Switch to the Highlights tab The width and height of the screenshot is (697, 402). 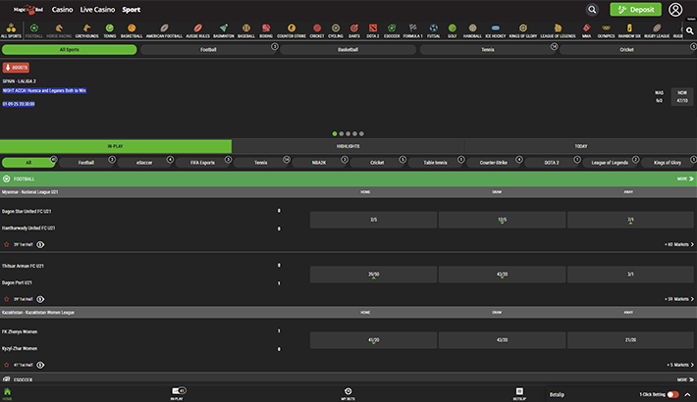pyautogui.click(x=348, y=146)
